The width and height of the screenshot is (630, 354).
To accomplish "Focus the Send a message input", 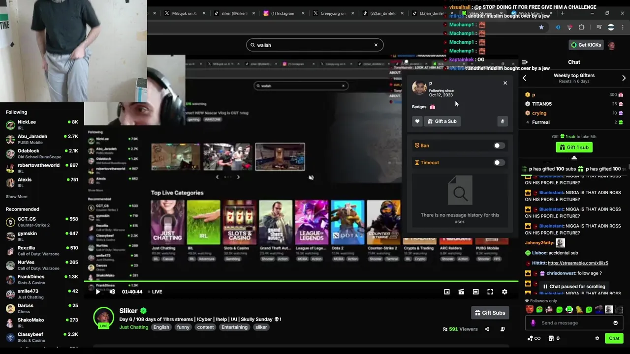I will coord(574,323).
